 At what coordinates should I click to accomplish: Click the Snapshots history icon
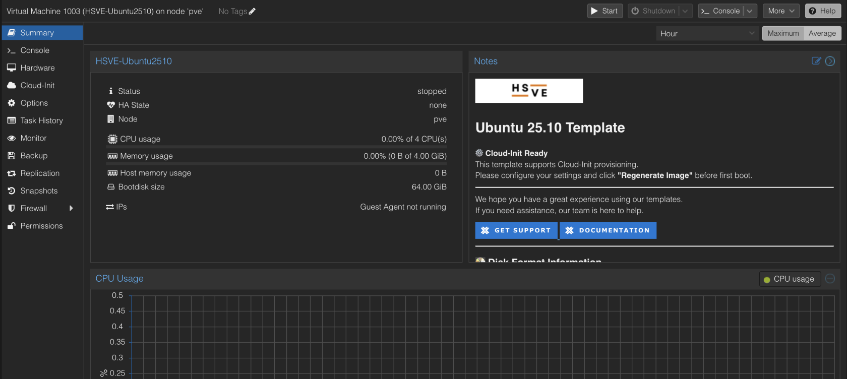(12, 191)
